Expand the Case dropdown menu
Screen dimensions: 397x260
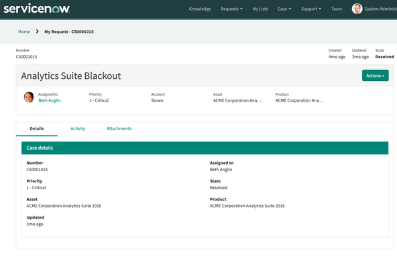pos(284,9)
